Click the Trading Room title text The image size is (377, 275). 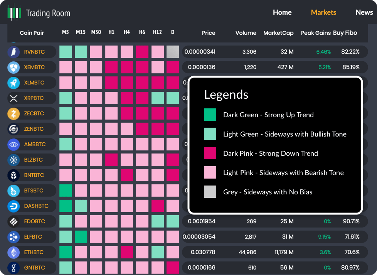[48, 13]
